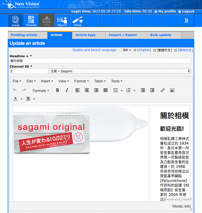Apply the text color button
The width and height of the screenshot is (202, 213).
pyautogui.click(x=16, y=99)
